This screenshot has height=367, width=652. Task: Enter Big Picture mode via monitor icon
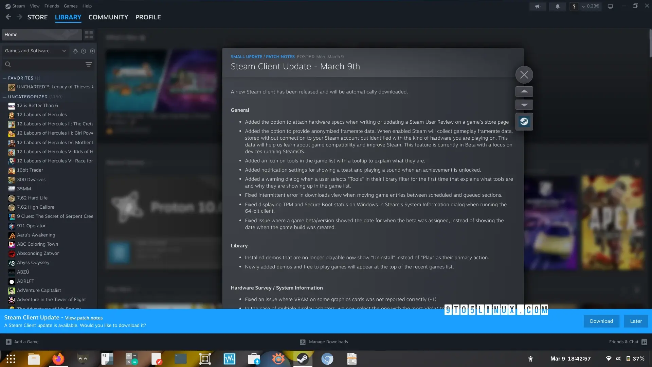click(610, 6)
